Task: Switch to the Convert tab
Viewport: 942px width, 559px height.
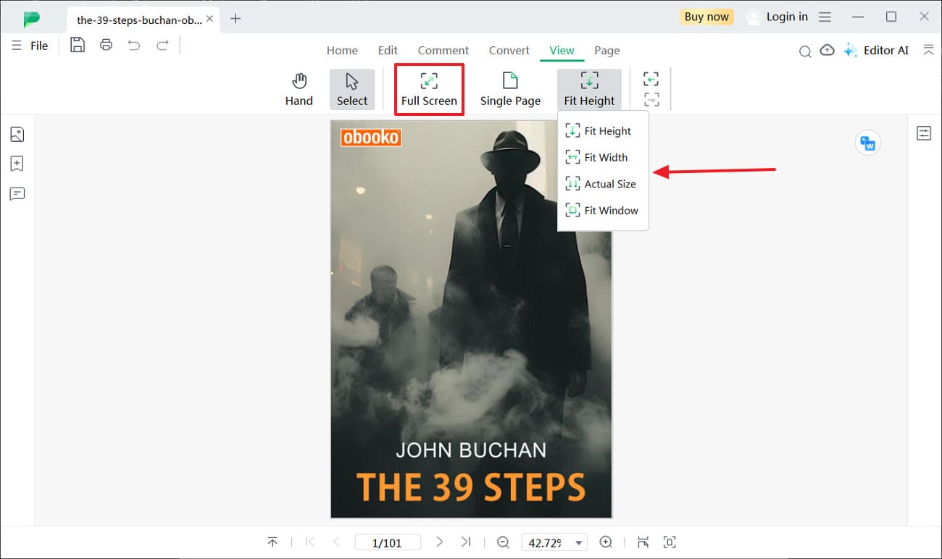Action: 509,50
